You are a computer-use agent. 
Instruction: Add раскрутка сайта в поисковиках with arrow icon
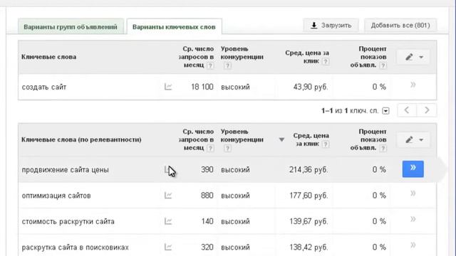(x=413, y=245)
